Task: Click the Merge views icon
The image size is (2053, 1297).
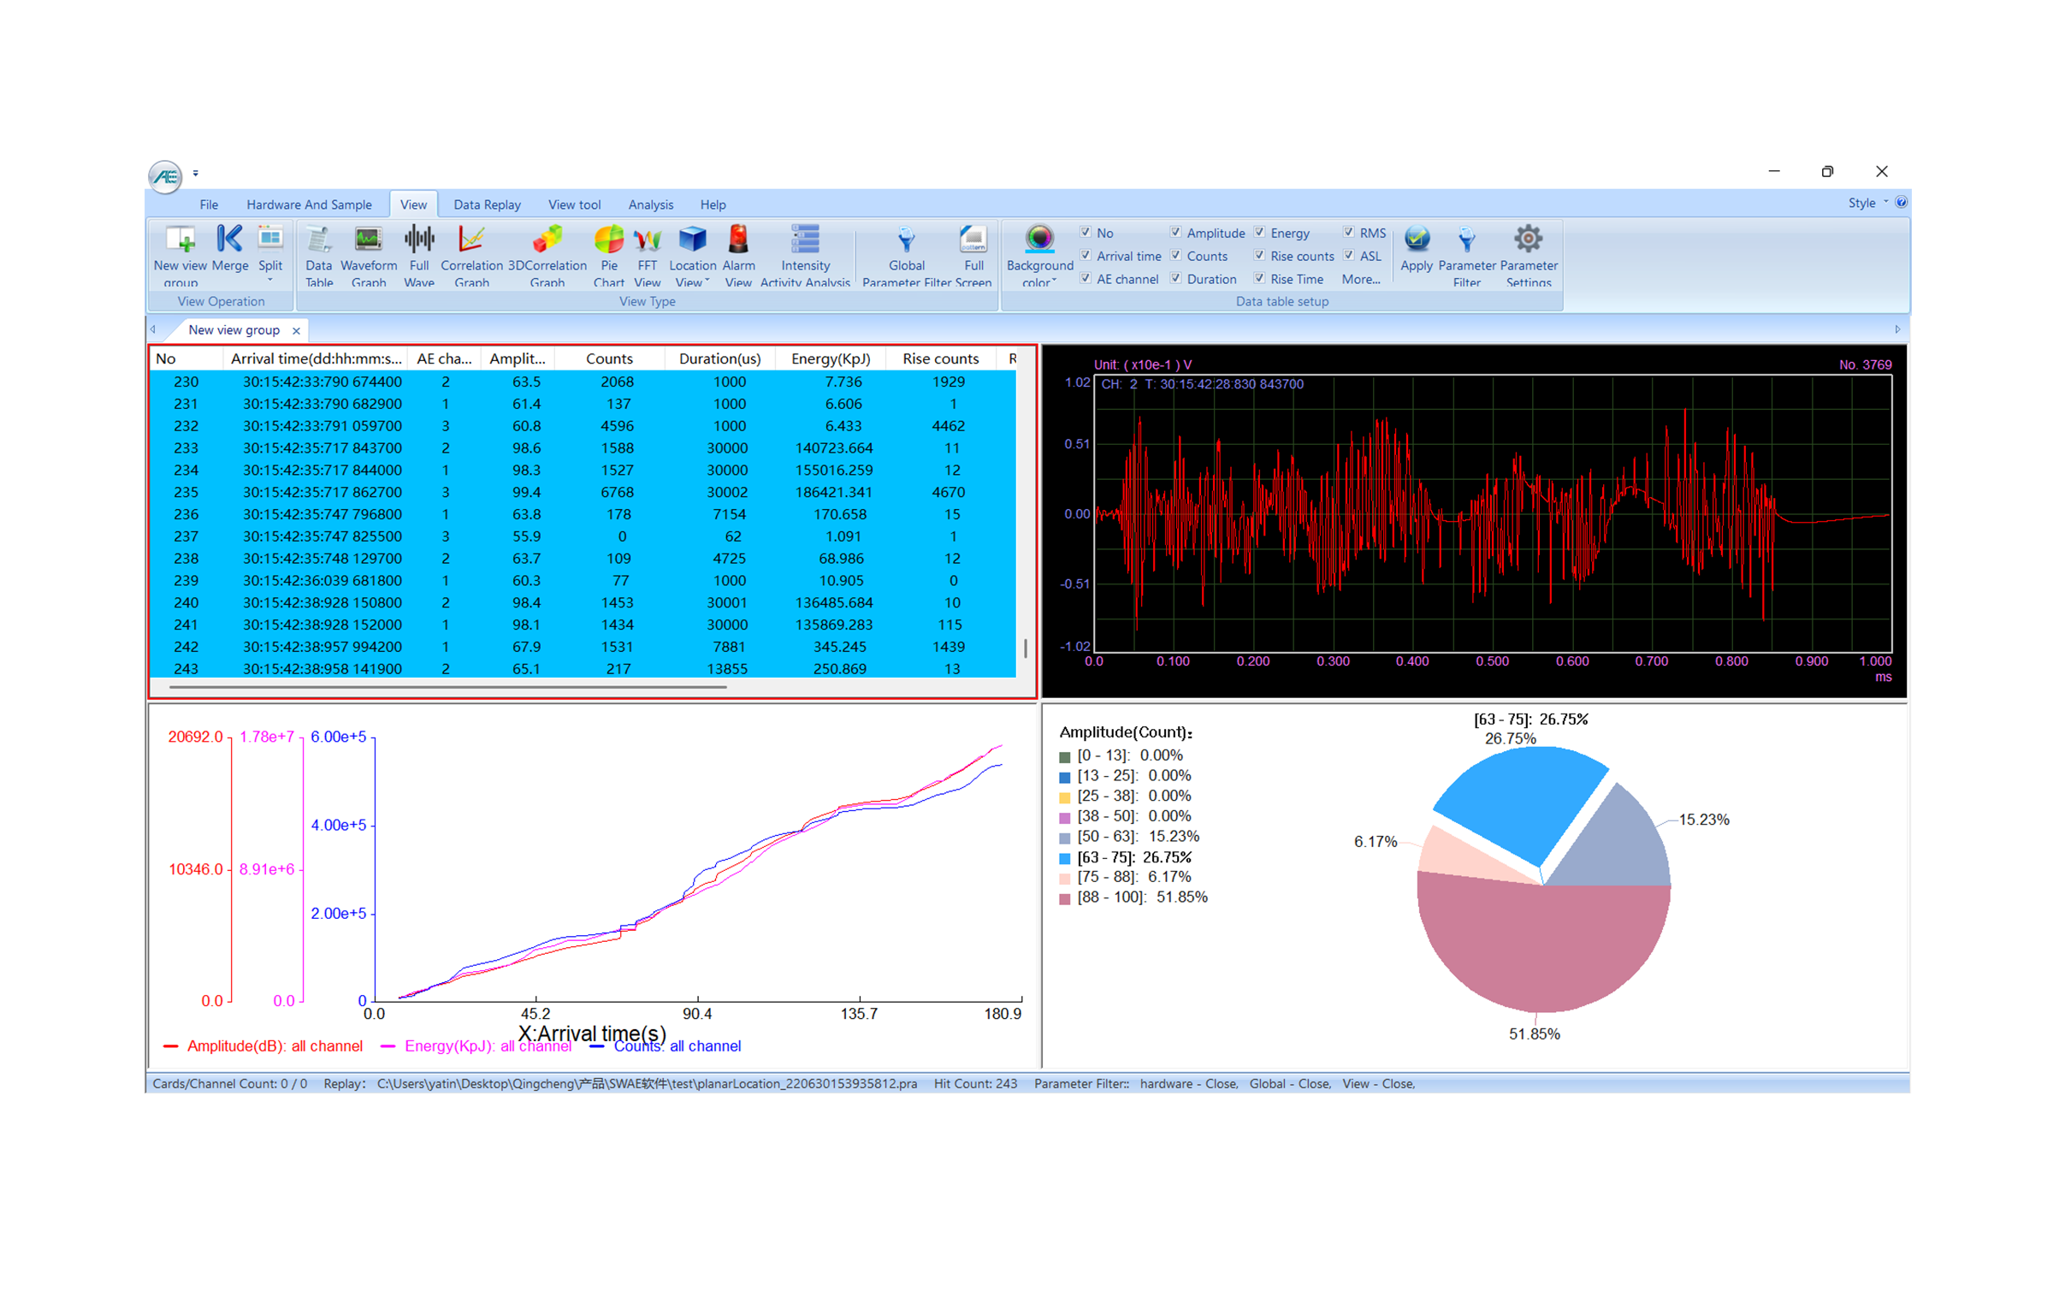Action: click(x=229, y=240)
